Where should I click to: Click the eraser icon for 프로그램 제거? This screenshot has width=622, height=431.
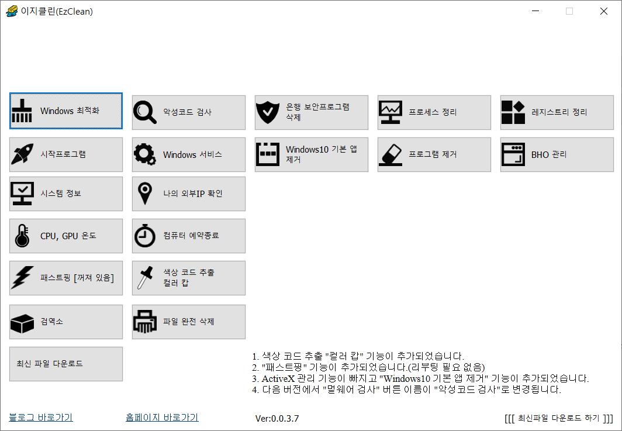(x=391, y=154)
